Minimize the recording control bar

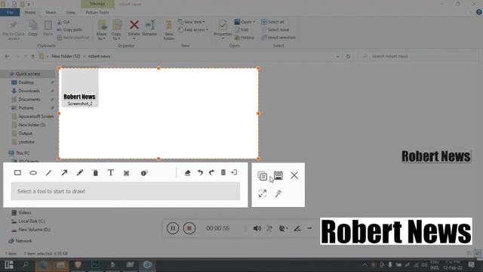[x=309, y=228]
